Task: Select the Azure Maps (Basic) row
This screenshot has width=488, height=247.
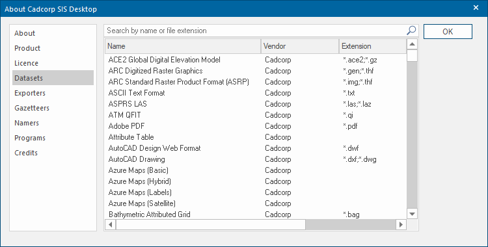Action: pos(256,170)
